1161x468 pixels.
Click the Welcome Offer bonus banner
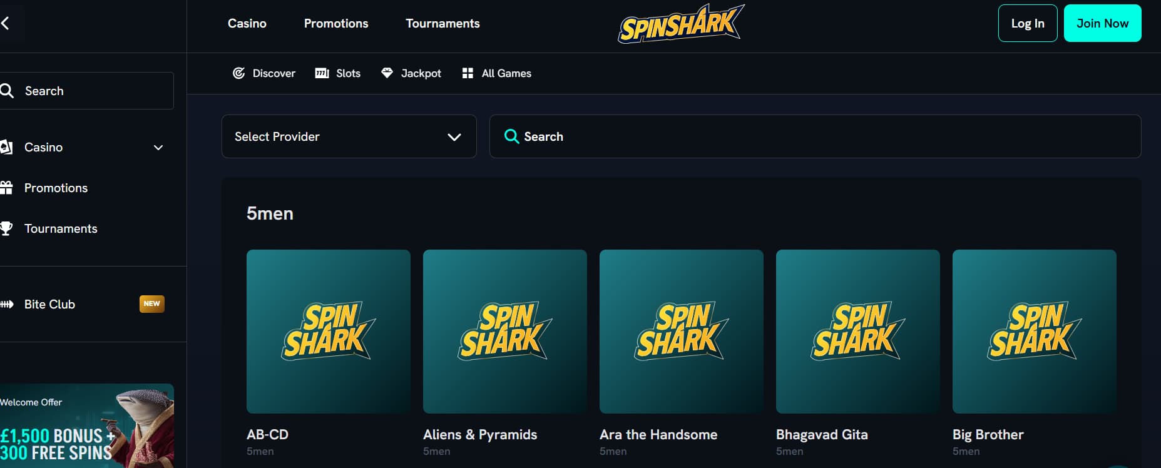point(87,426)
